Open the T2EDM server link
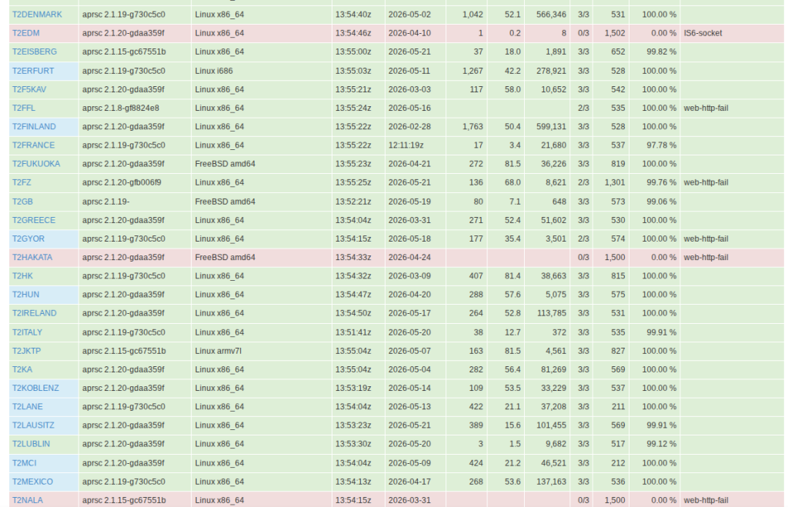Screen dimensions: 788x507 tap(26, 33)
